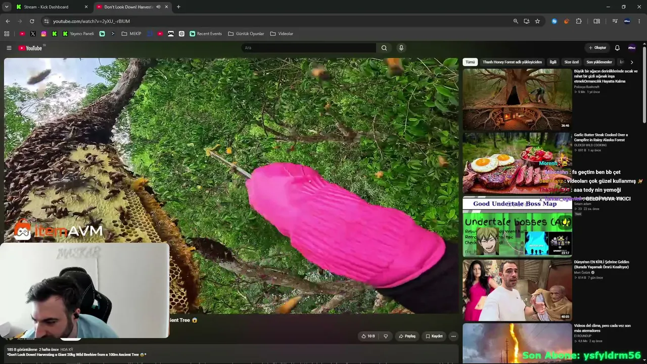Screen dimensions: 647x364
Task: Start voice search with the microphone
Action: [x=401, y=48]
